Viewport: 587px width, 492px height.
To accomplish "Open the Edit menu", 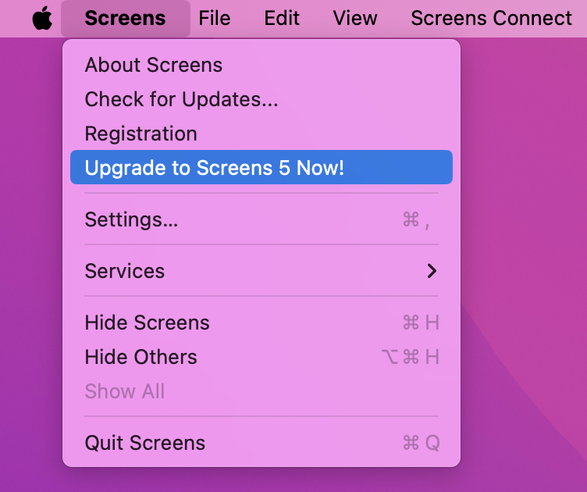I will pyautogui.click(x=282, y=18).
